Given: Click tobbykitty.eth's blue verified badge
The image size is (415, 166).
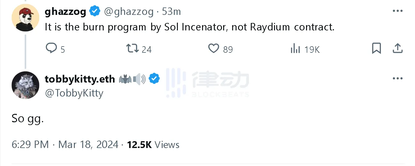Looking at the screenshot, I should coord(154,79).
